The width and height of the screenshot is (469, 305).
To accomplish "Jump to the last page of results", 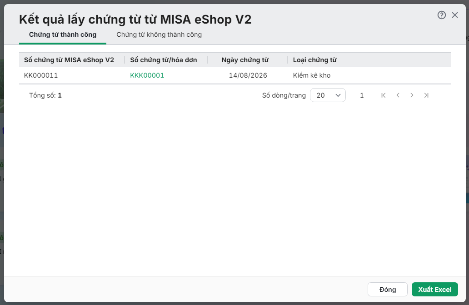I will (x=426, y=95).
